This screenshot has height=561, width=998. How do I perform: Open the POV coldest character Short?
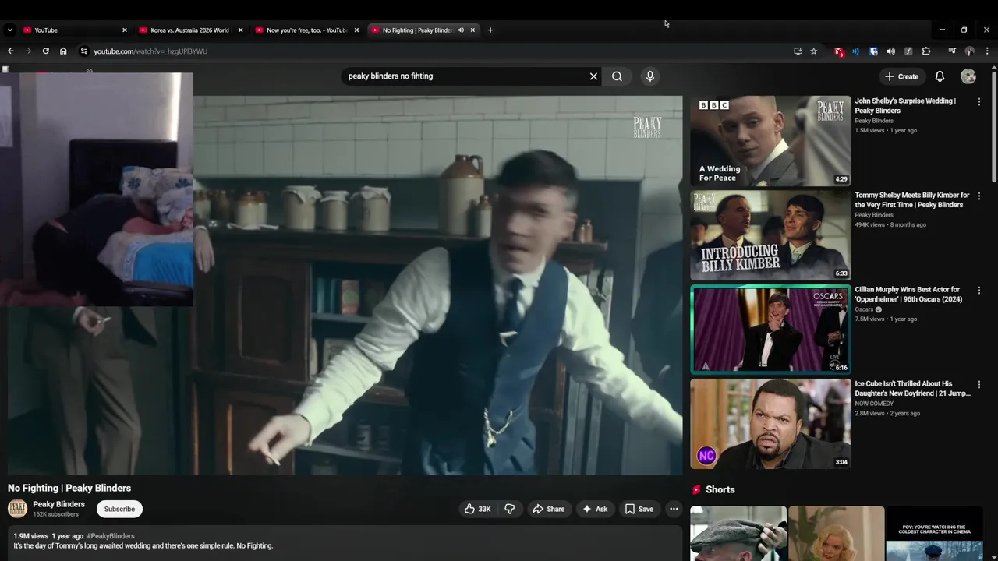pos(934,534)
